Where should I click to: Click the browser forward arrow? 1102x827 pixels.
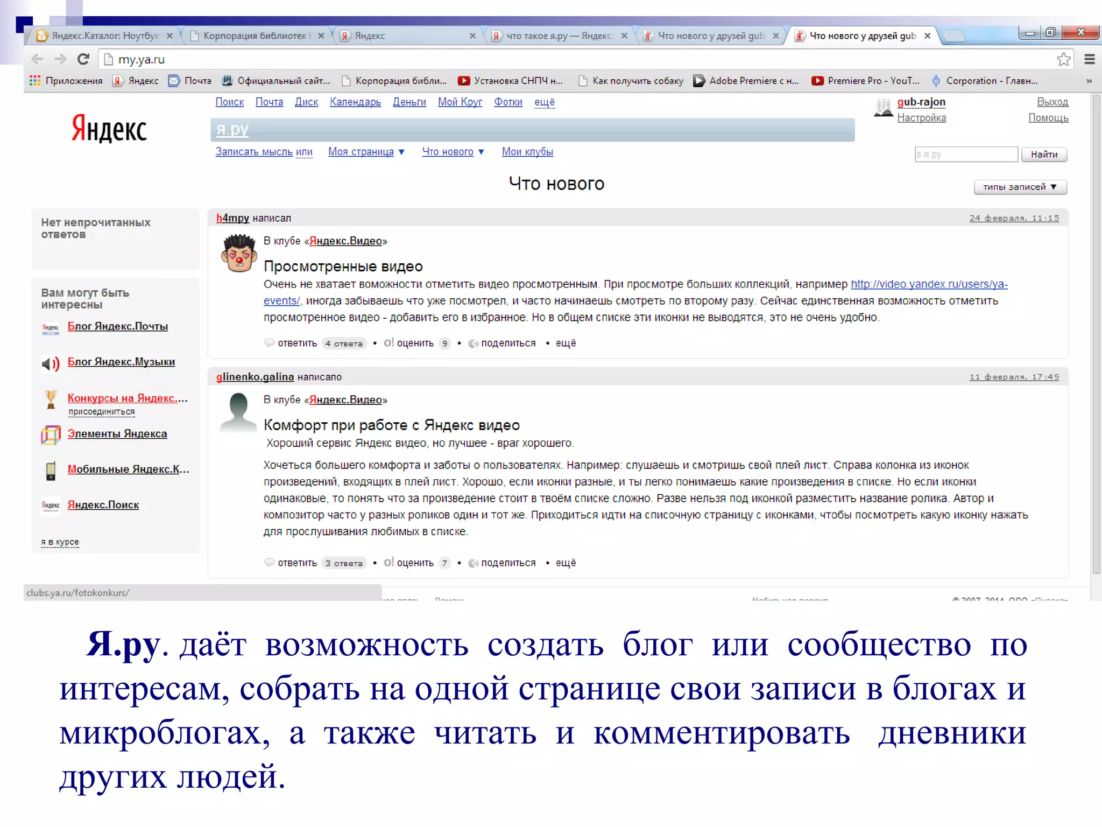(60, 59)
